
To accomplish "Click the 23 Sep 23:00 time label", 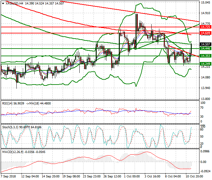I will (92, 176).
